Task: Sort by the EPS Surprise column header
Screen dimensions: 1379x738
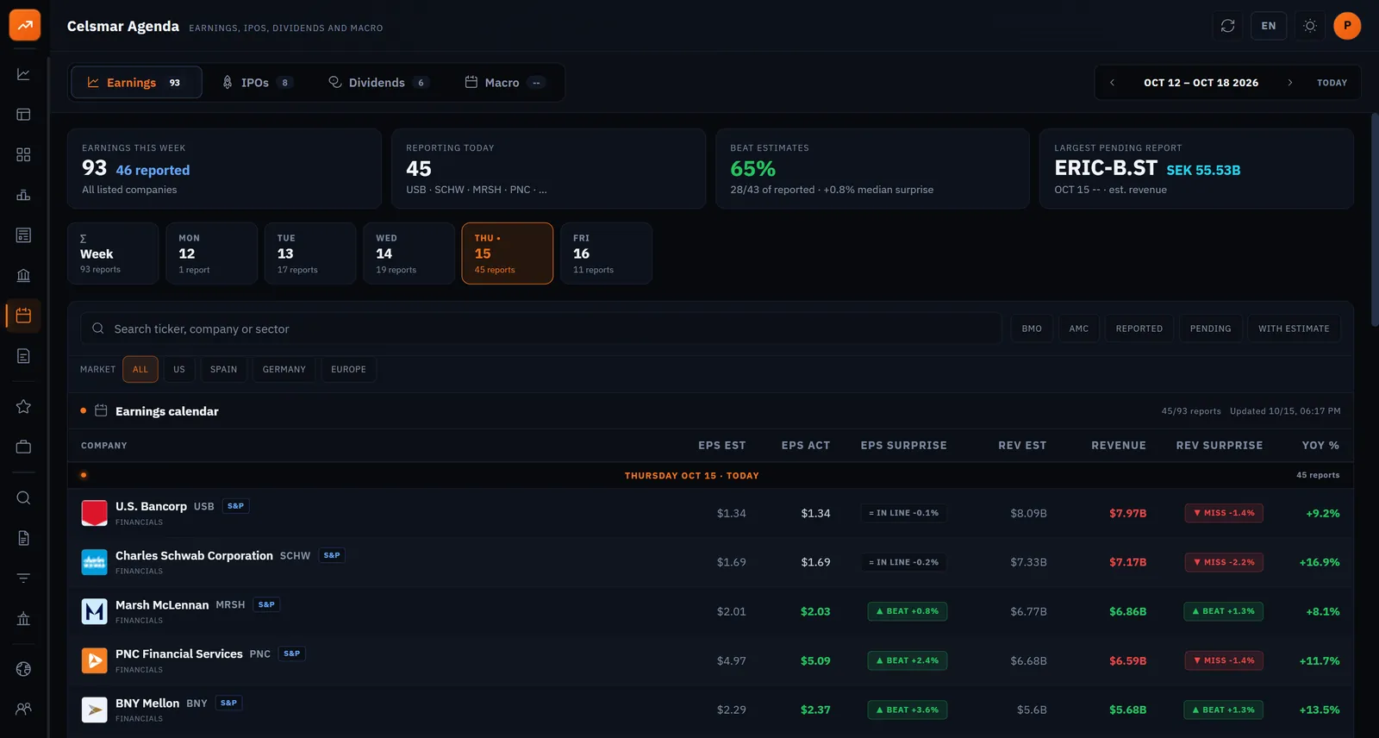Action: [903, 446]
